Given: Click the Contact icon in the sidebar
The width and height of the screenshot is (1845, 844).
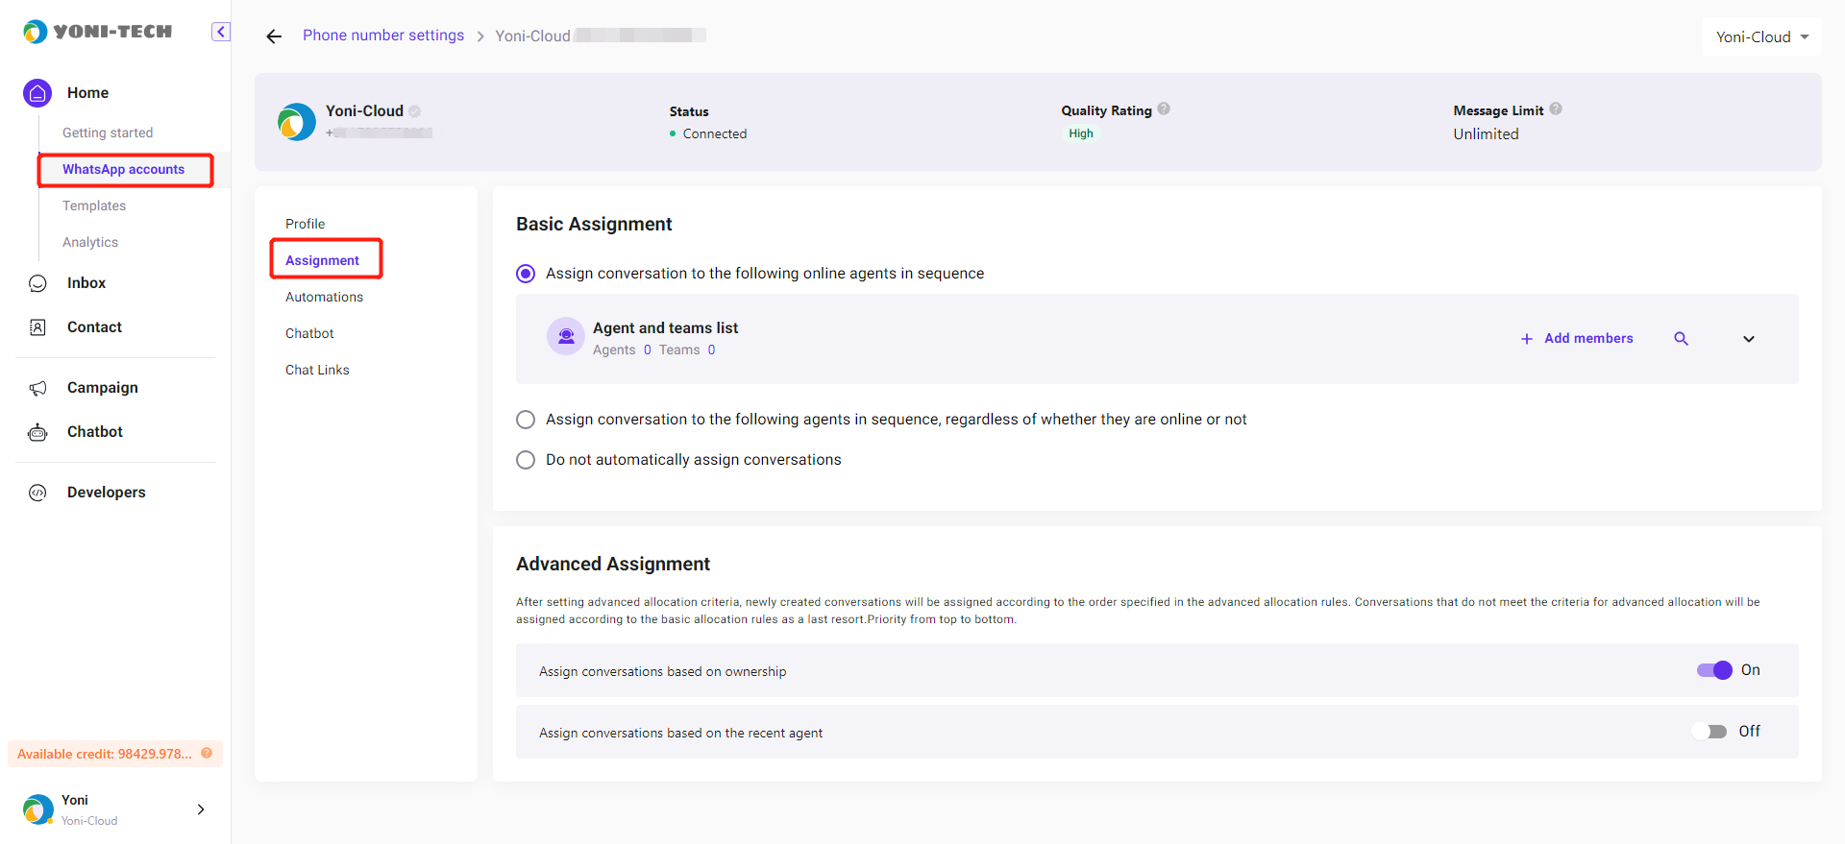Looking at the screenshot, I should (37, 327).
